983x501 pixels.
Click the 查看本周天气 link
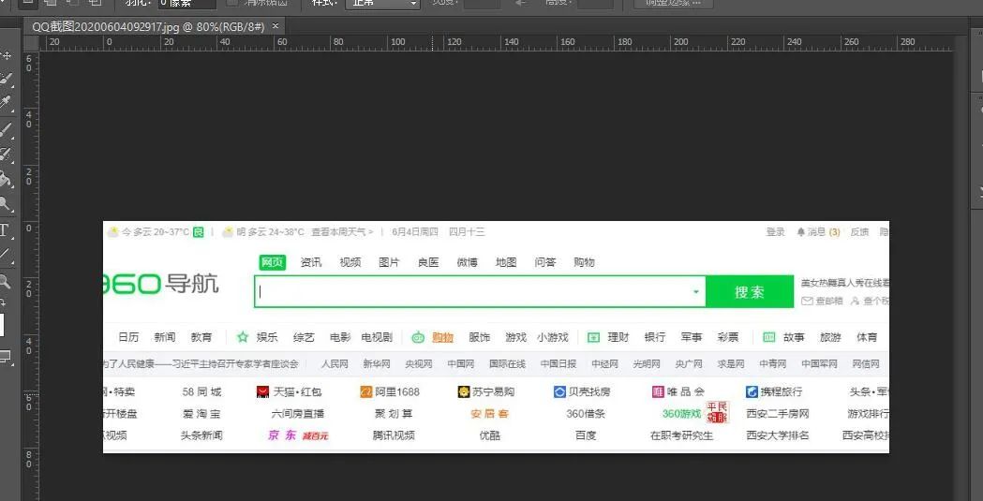coord(342,231)
